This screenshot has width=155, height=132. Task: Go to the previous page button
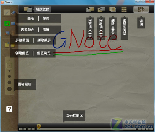pos(31,129)
